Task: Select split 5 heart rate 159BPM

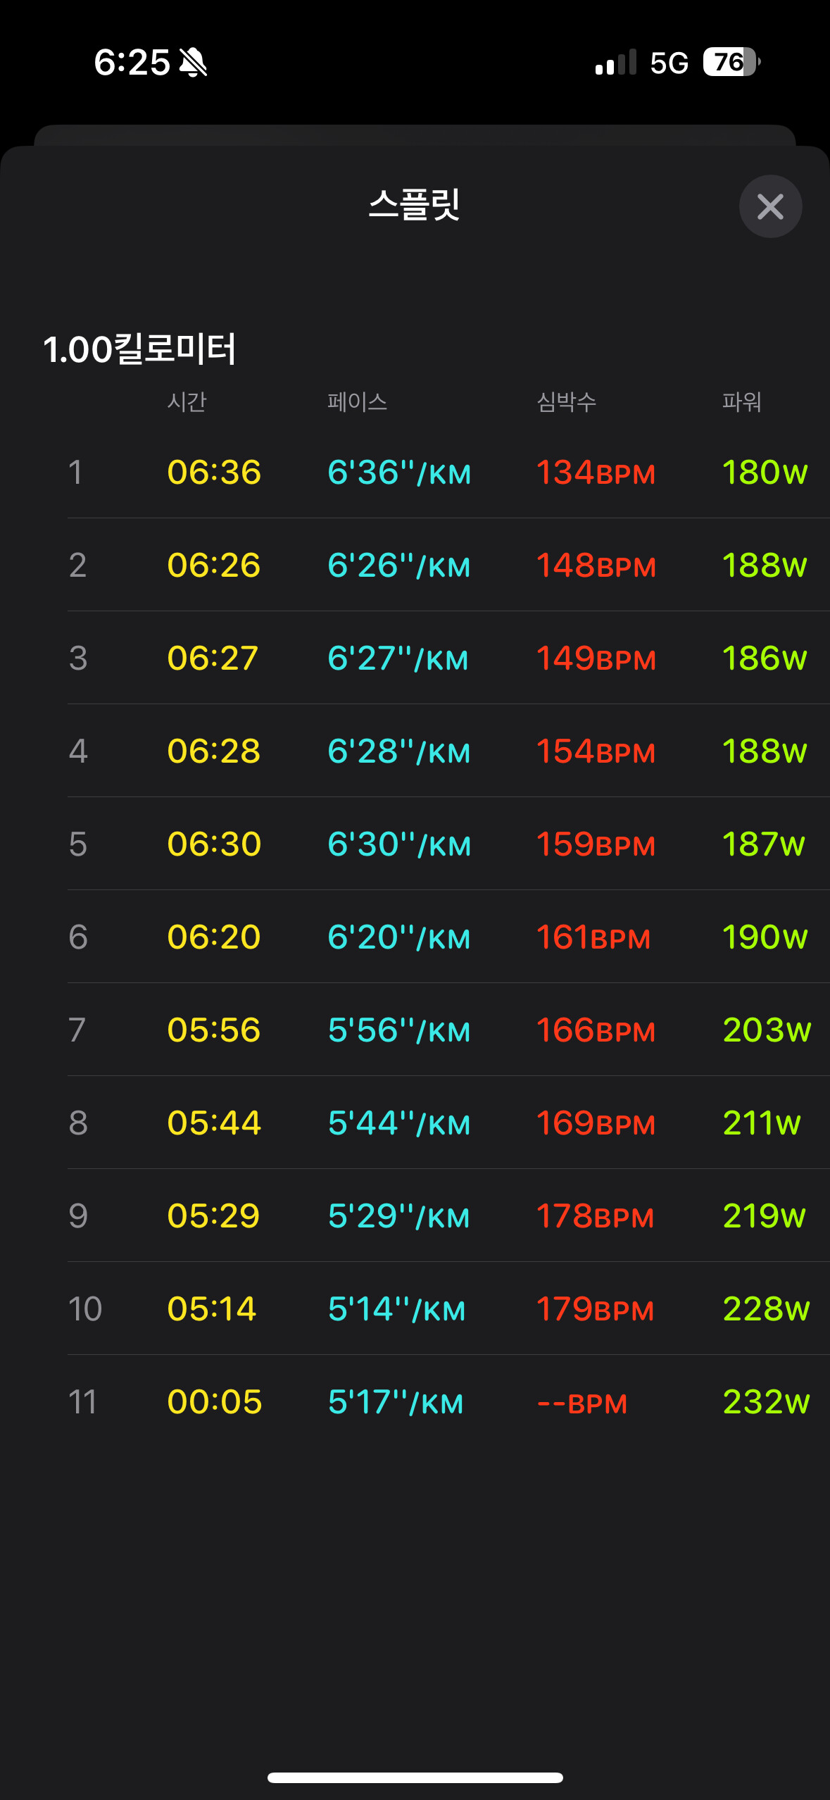Action: click(x=596, y=844)
